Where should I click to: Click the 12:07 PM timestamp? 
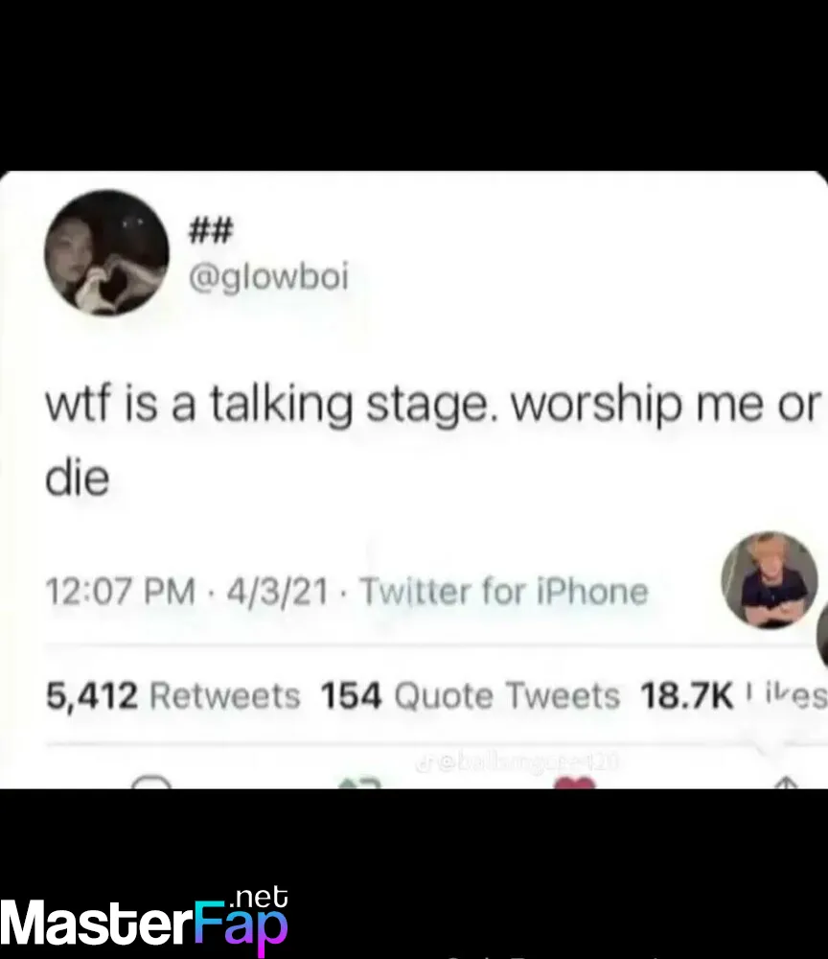pyautogui.click(x=120, y=592)
